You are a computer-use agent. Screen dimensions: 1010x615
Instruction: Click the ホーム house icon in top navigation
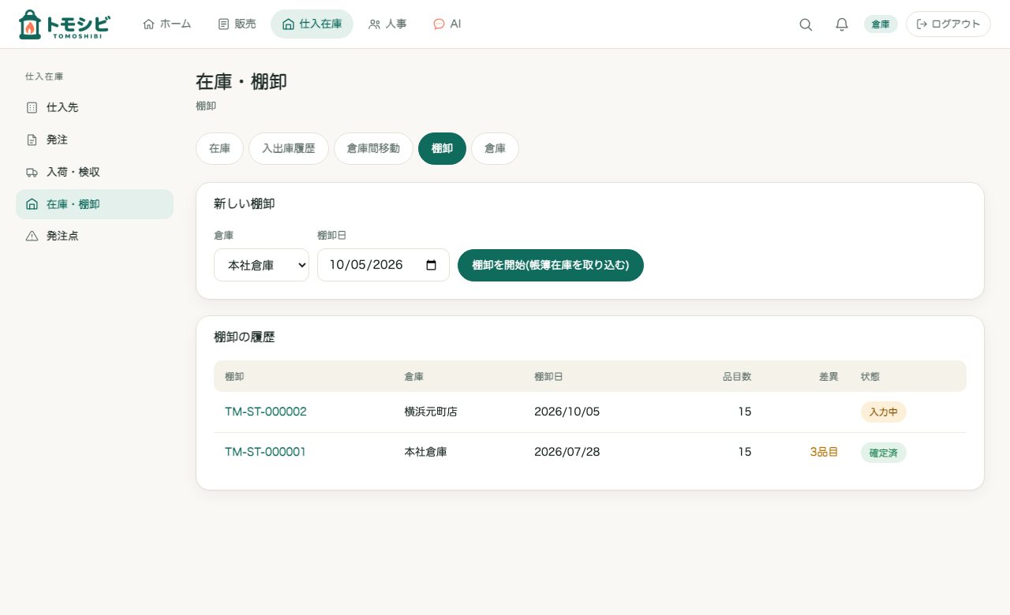point(148,24)
